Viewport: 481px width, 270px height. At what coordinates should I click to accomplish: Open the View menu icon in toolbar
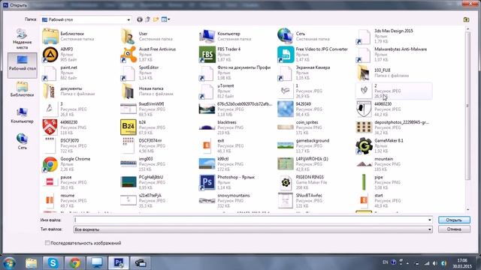pyautogui.click(x=165, y=19)
